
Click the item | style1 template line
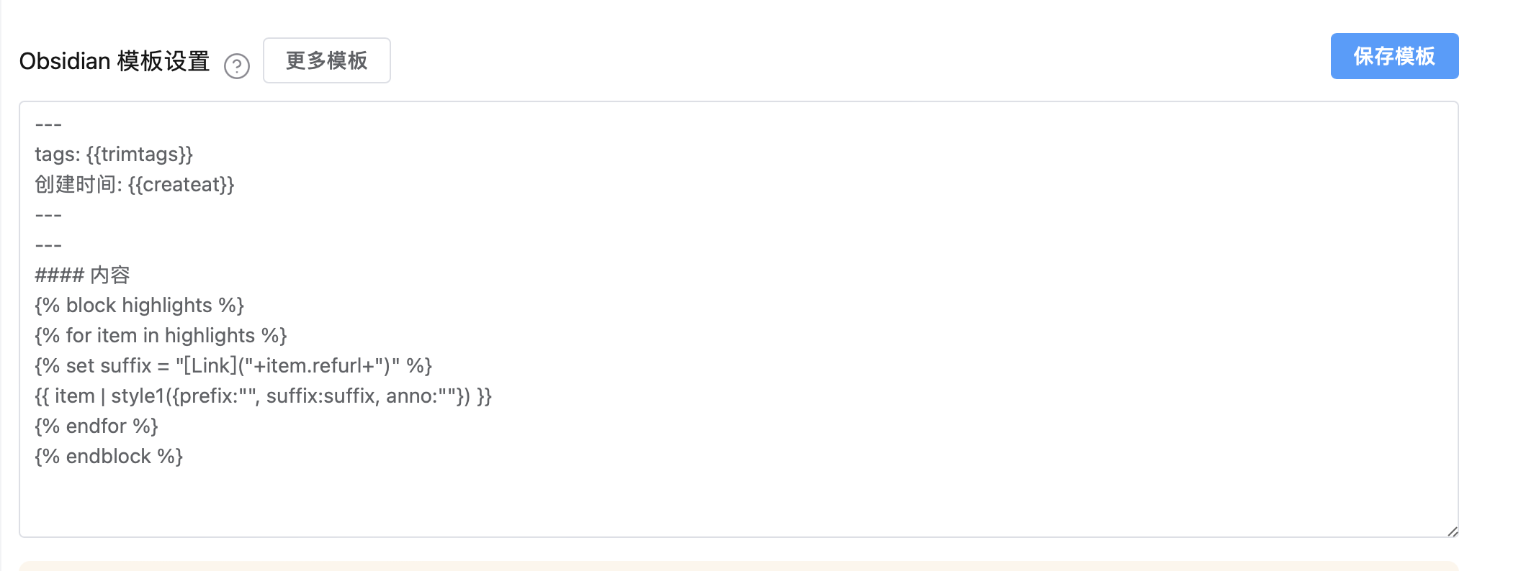point(263,396)
